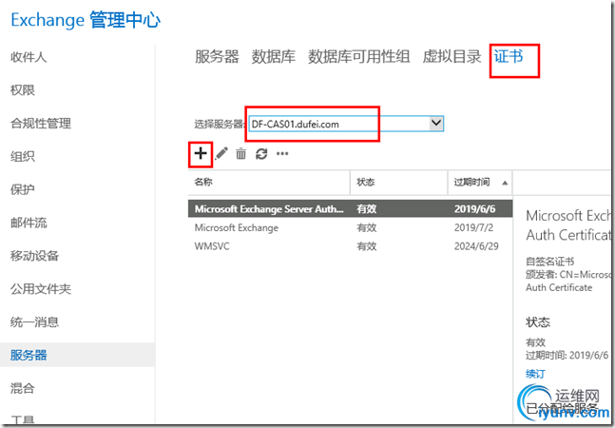Switch to the 服务器 tab
Image resolution: width=615 pixels, height=428 pixels.
tap(217, 57)
